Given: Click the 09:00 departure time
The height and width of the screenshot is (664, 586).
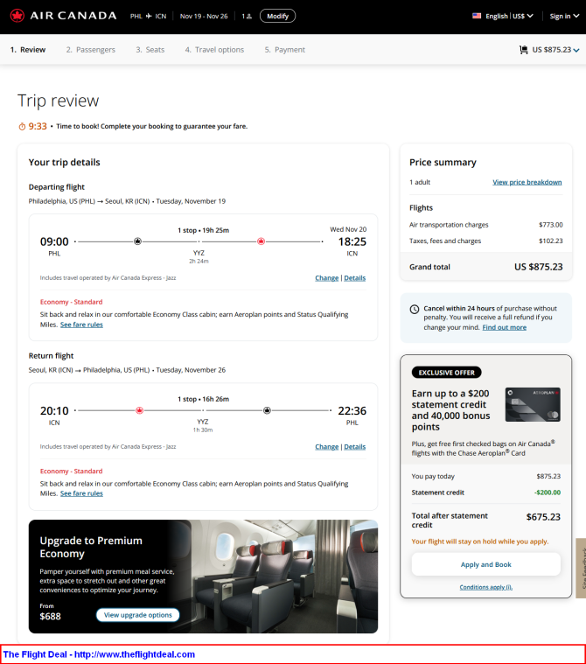Looking at the screenshot, I should 54,241.
